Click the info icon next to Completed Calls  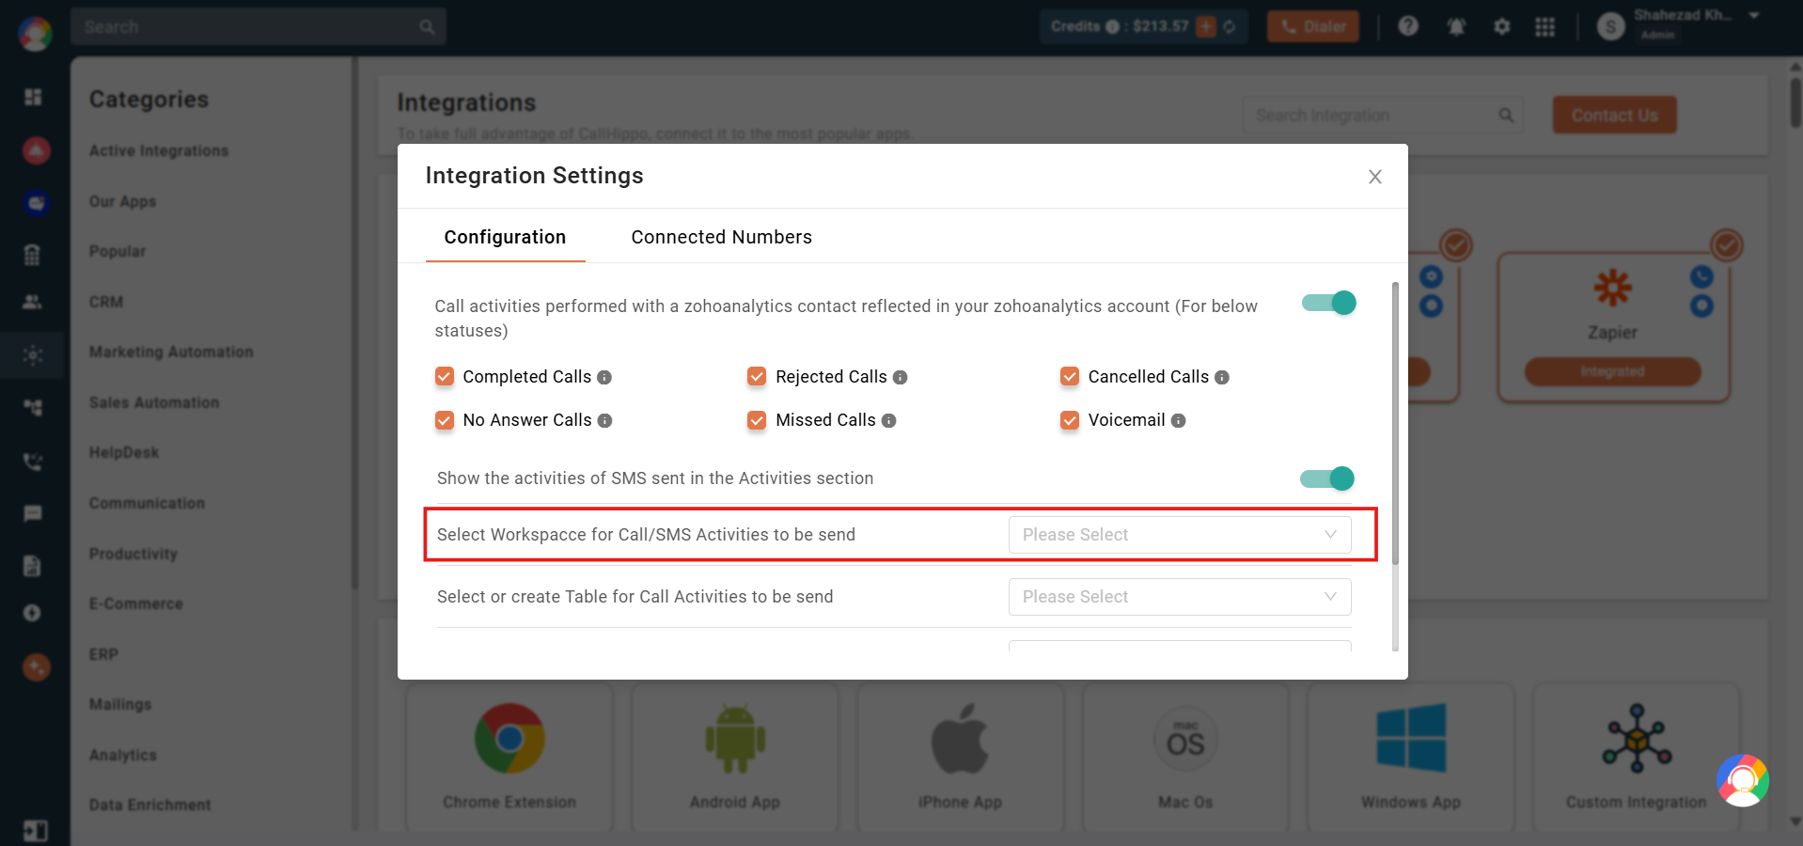[x=604, y=377]
